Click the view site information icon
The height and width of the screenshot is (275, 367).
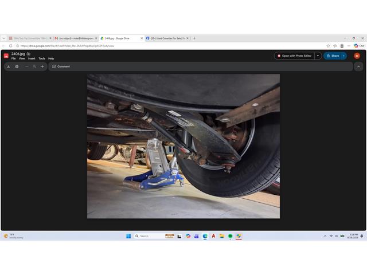pos(18,46)
